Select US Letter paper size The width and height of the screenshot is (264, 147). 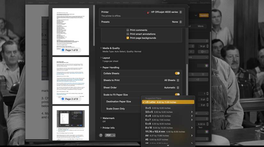click(x=168, y=102)
